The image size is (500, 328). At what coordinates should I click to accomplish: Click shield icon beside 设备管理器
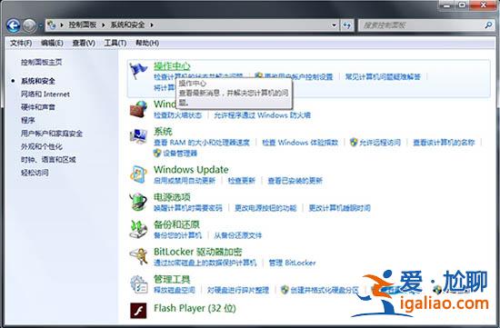click(157, 153)
